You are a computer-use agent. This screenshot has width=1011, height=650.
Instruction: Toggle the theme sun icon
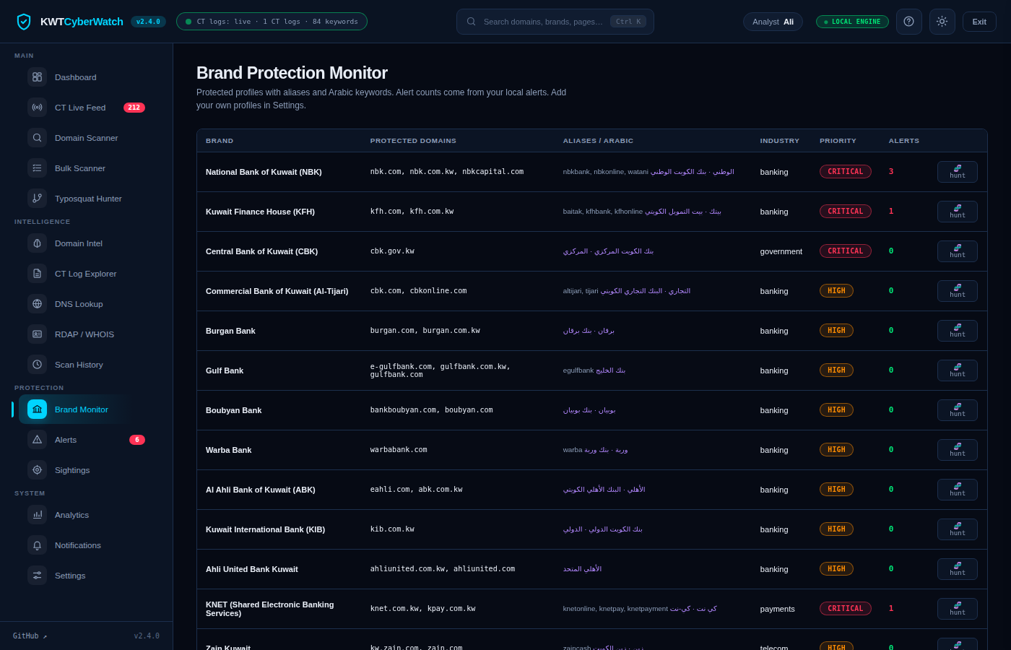tap(942, 22)
